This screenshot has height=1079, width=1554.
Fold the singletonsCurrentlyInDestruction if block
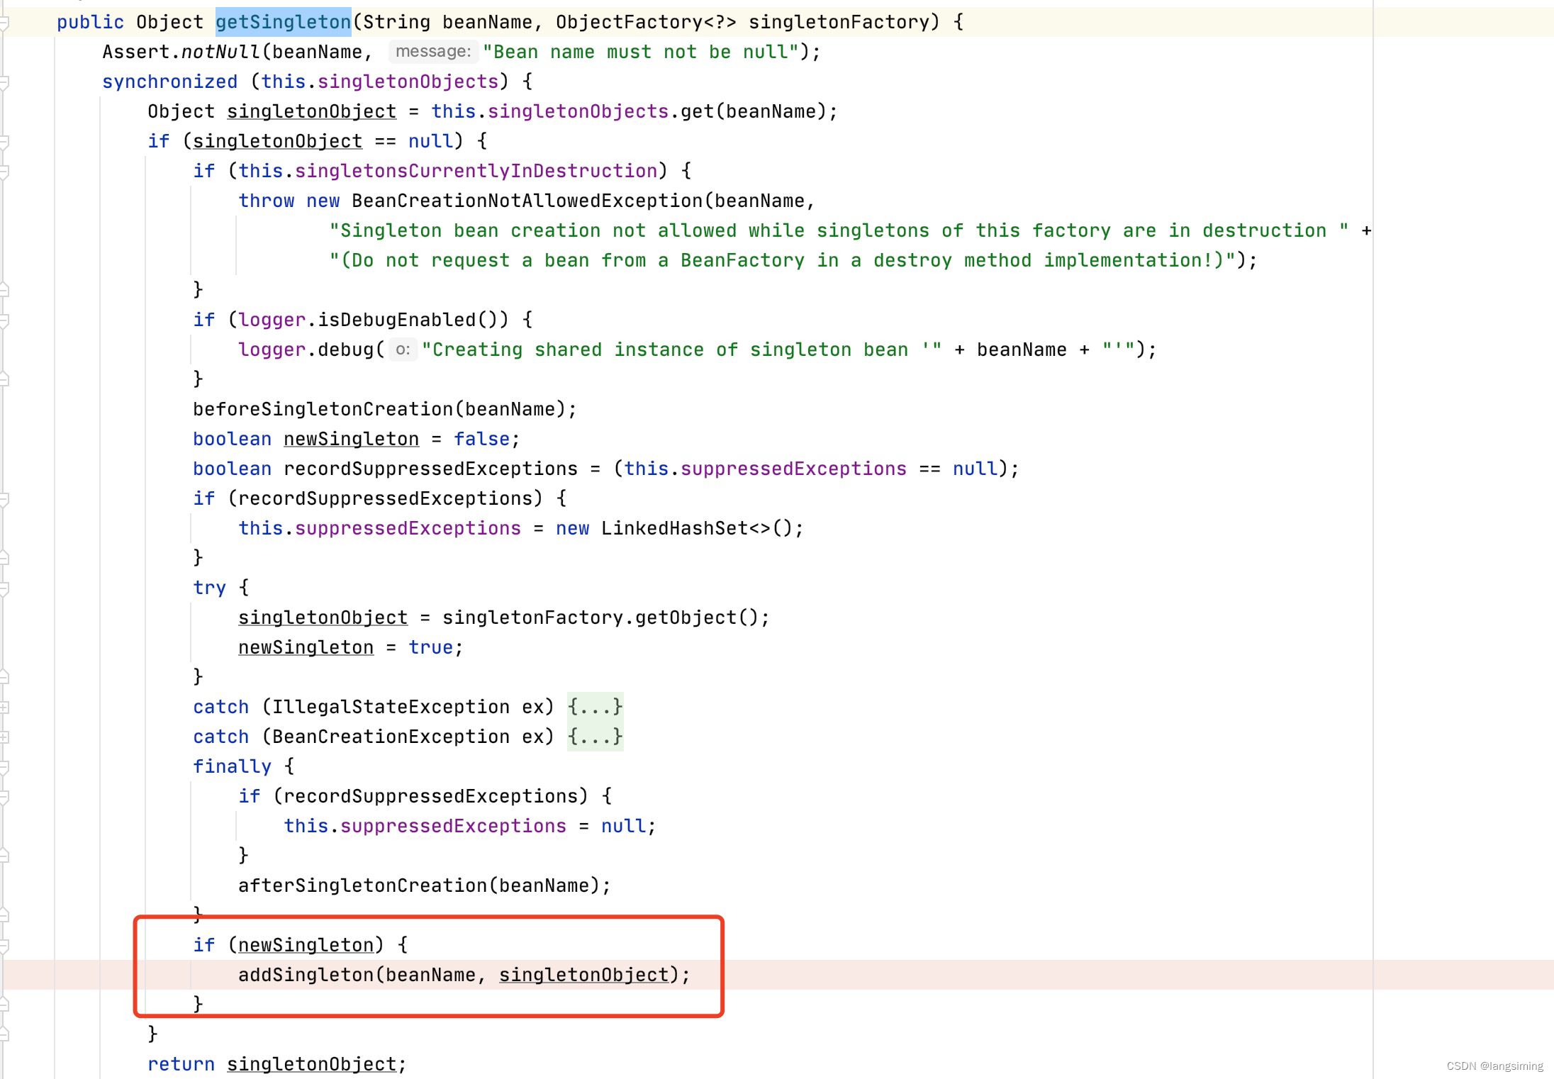pos(4,172)
